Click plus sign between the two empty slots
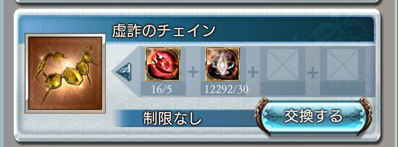 click(x=313, y=73)
